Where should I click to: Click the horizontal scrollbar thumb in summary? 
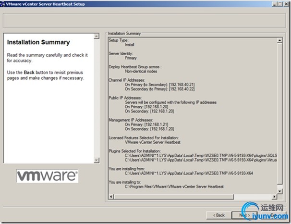pyautogui.click(x=174, y=197)
